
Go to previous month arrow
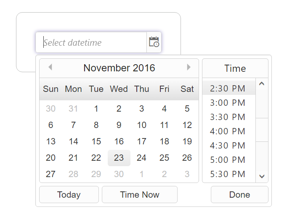click(50, 67)
